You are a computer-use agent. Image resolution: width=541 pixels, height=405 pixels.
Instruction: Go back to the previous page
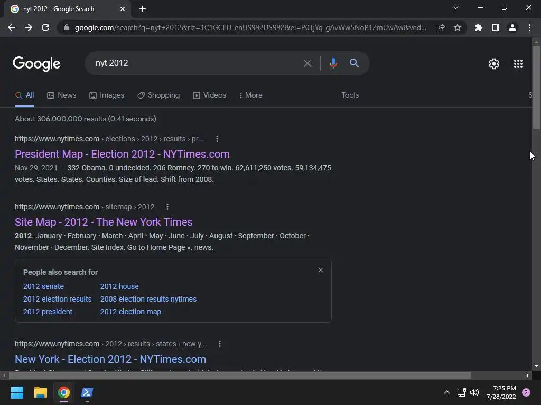[x=12, y=27]
